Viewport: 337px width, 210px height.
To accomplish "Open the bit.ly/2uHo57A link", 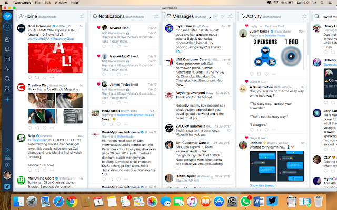I will [x=38, y=39].
